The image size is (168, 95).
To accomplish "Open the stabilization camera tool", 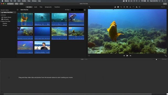I will coord(124,7).
